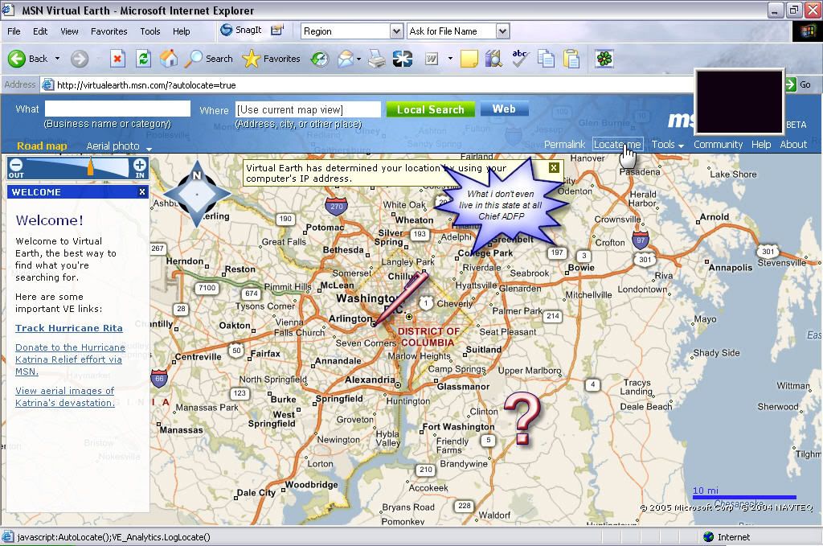Run the green Local Search button
Screen dimensions: 823x546
click(431, 109)
